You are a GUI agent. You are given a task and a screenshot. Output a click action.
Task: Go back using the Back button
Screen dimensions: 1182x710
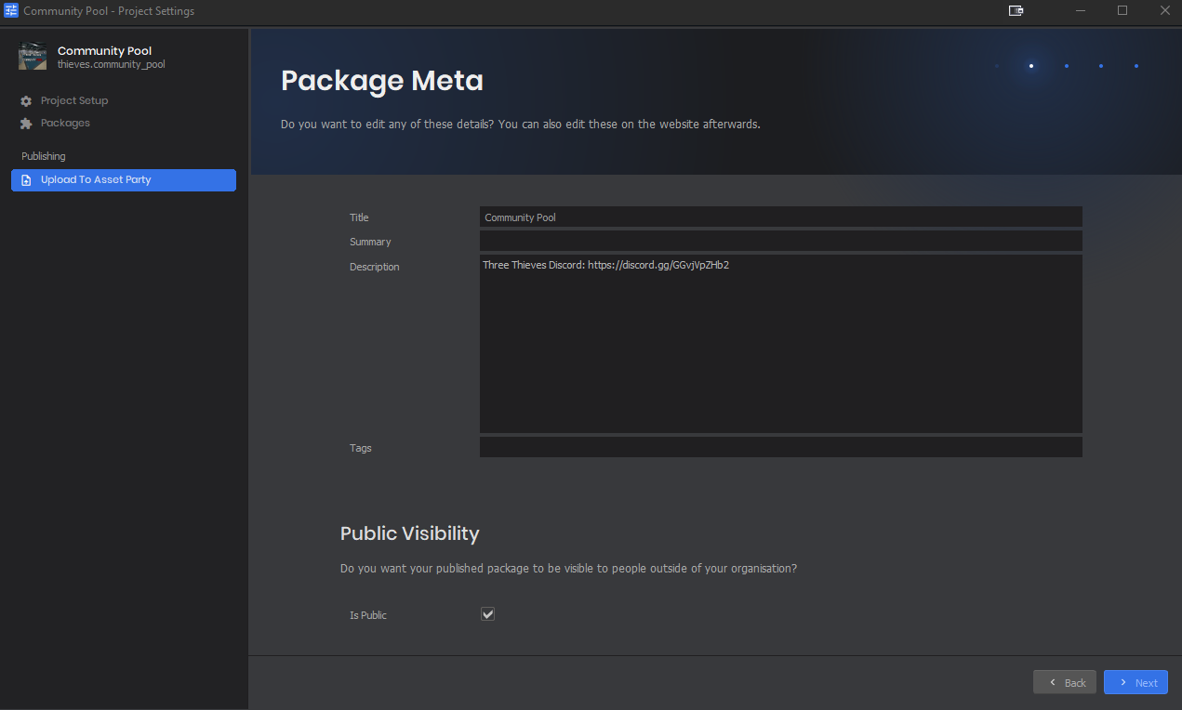(1065, 682)
